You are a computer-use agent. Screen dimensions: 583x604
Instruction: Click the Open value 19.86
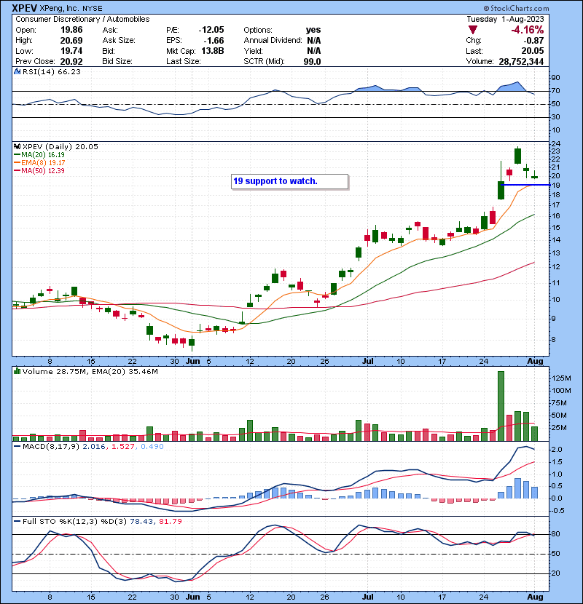click(x=71, y=30)
